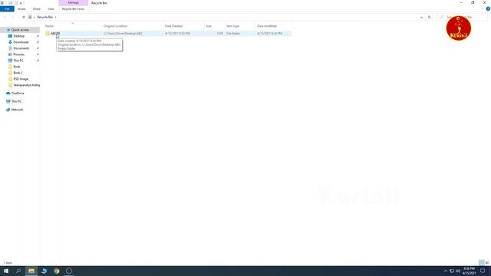Open pinned This PC under Quick access
The image size is (491, 276).
point(18,61)
